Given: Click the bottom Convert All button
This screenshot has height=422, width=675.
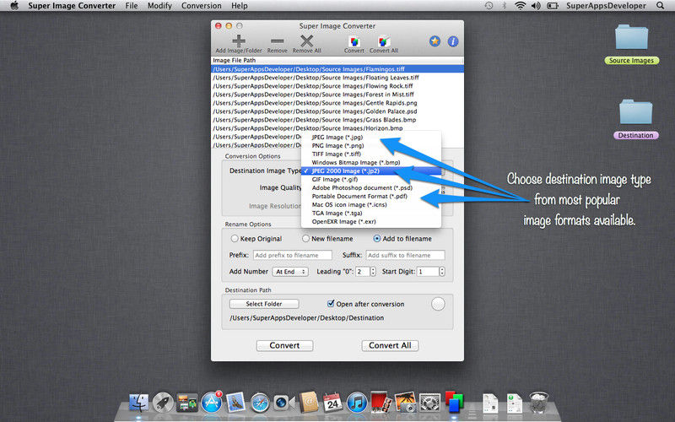Looking at the screenshot, I should [x=390, y=345].
